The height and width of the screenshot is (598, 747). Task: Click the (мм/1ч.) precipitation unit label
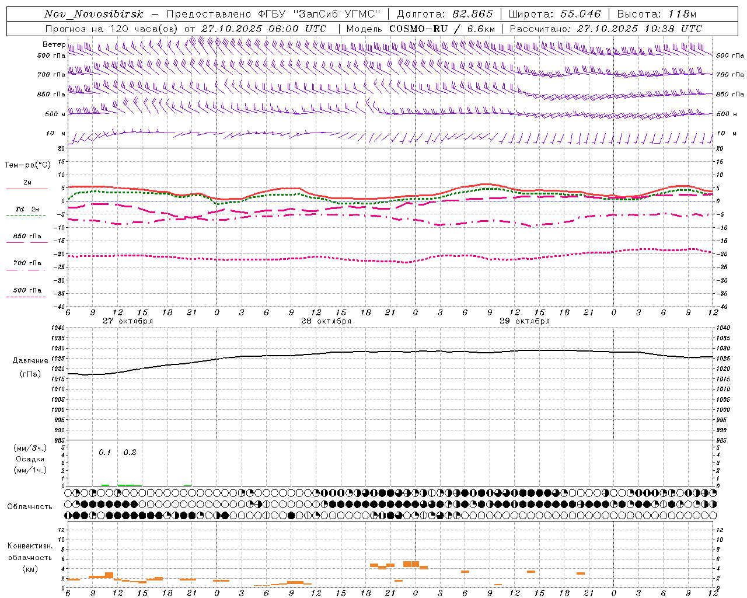point(30,470)
